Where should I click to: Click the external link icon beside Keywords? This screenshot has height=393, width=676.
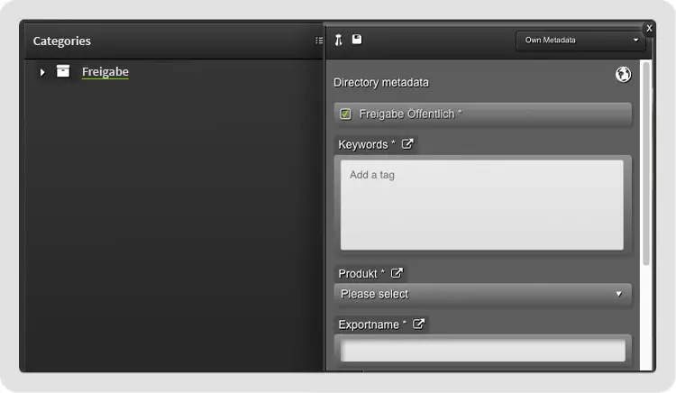407,144
